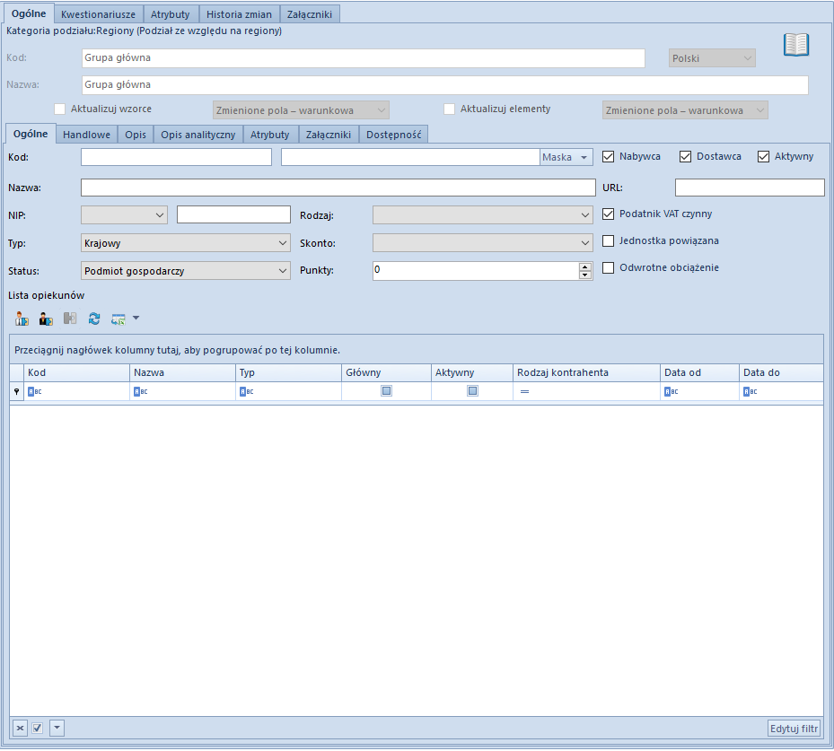Screen dimensions: 834x751
Task: Open the Opis analityczny tab
Action: pos(198,135)
